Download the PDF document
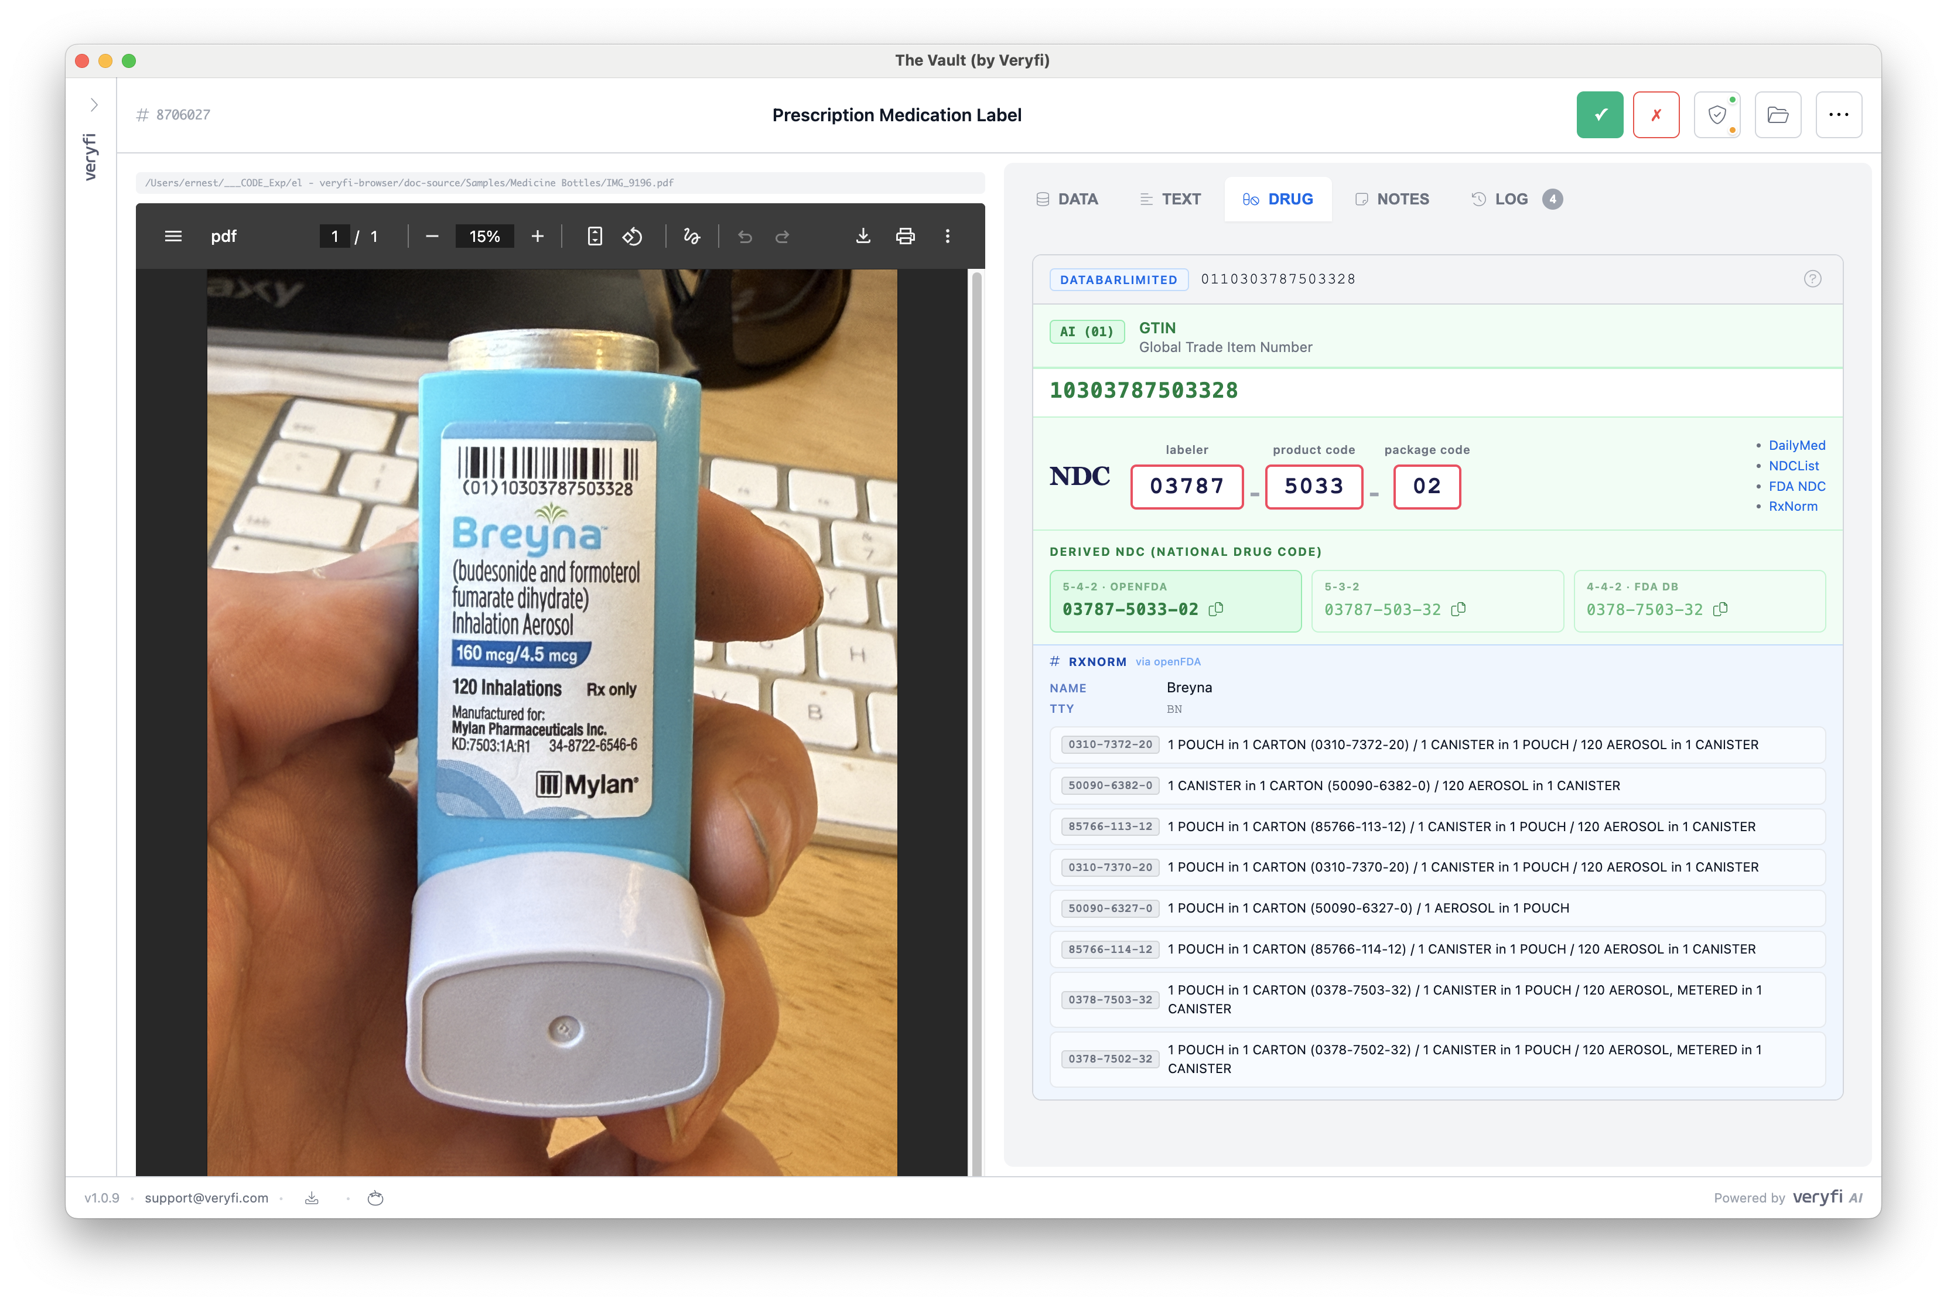This screenshot has height=1305, width=1947. coord(863,237)
